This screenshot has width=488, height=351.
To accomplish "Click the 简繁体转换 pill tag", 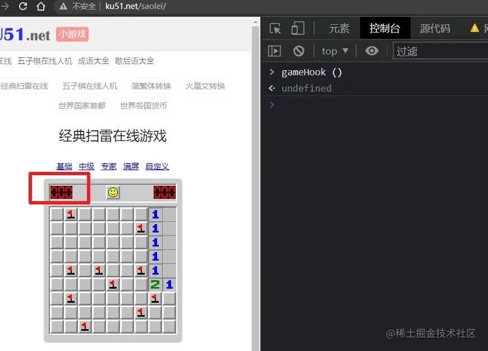I will pos(151,86).
